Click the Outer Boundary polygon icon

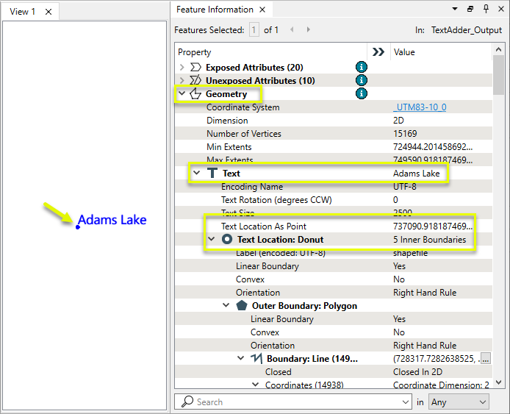pyautogui.click(x=241, y=306)
